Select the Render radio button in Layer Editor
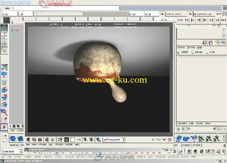 coord(193,53)
